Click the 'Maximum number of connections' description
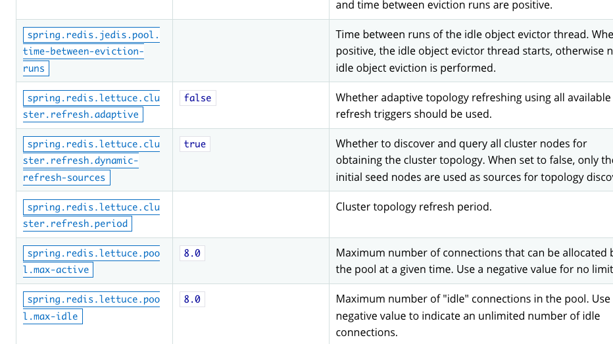Screen dimensions: 613x344 coord(474,260)
